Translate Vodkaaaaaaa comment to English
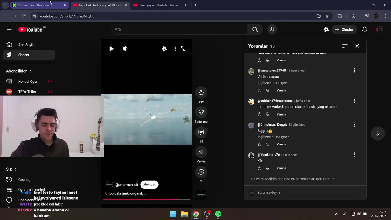The height and width of the screenshot is (220, 391). click(x=273, y=83)
